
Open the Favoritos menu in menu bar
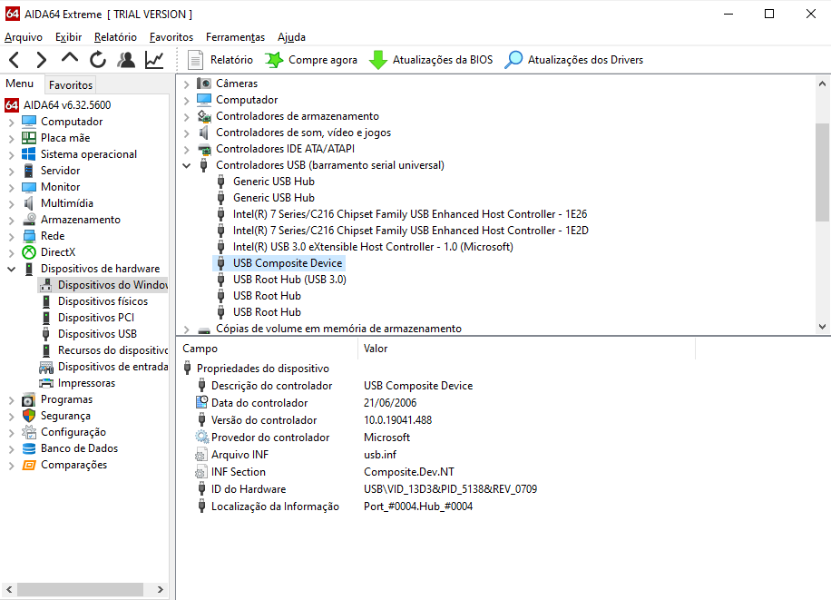tap(171, 37)
